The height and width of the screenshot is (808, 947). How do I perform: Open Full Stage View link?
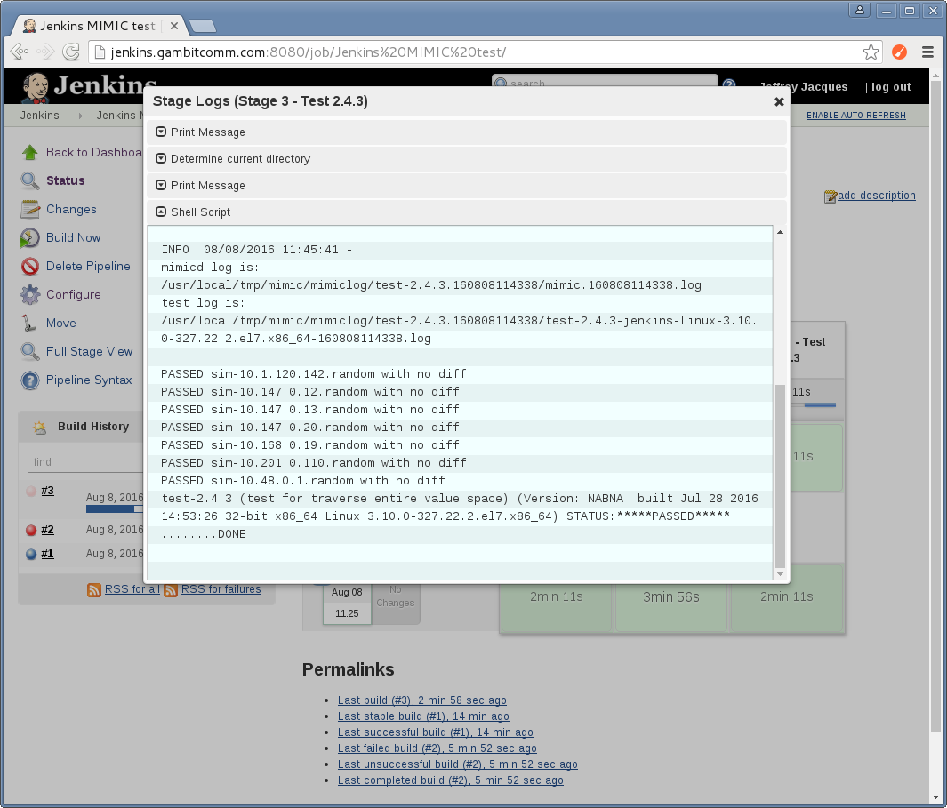point(90,351)
